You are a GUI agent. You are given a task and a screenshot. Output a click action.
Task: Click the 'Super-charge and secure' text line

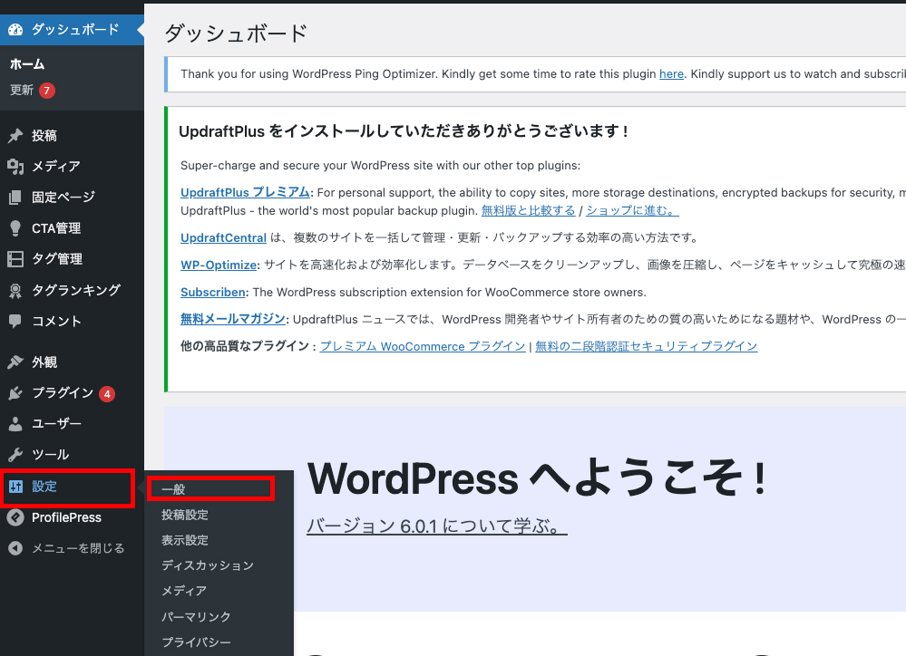[x=380, y=166]
